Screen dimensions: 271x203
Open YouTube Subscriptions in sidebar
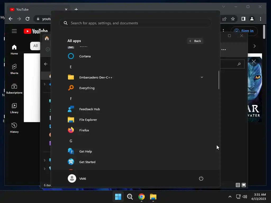14,89
